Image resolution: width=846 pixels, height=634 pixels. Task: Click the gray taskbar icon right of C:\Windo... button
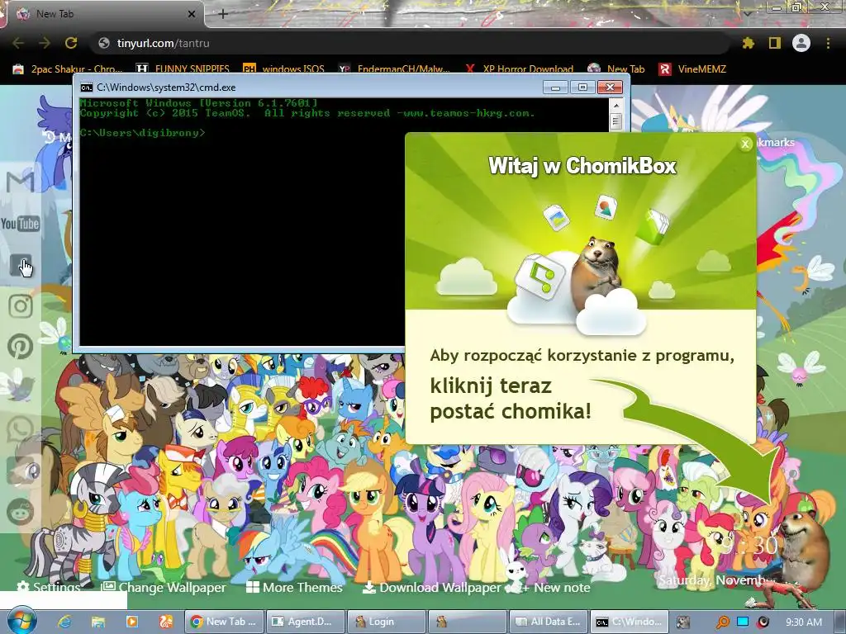(683, 622)
